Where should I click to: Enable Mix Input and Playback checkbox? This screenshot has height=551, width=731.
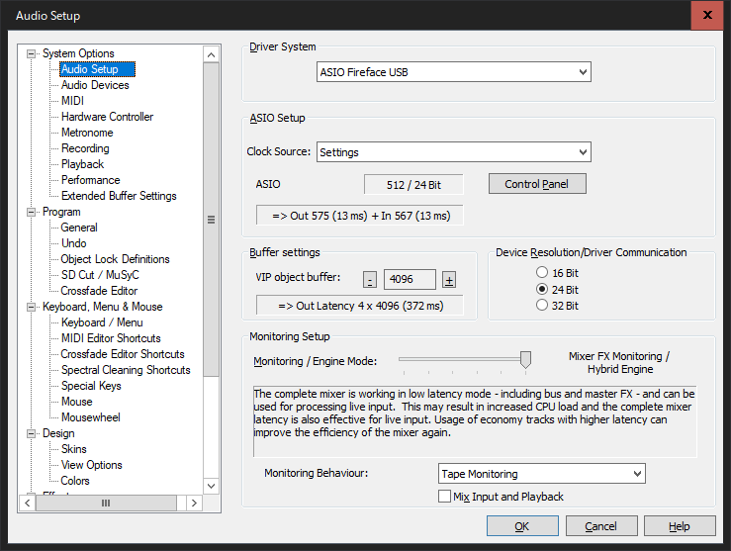click(x=444, y=496)
